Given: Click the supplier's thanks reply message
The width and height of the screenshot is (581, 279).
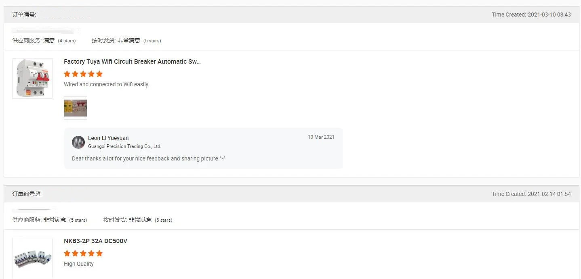Looking at the screenshot, I should (x=149, y=158).
